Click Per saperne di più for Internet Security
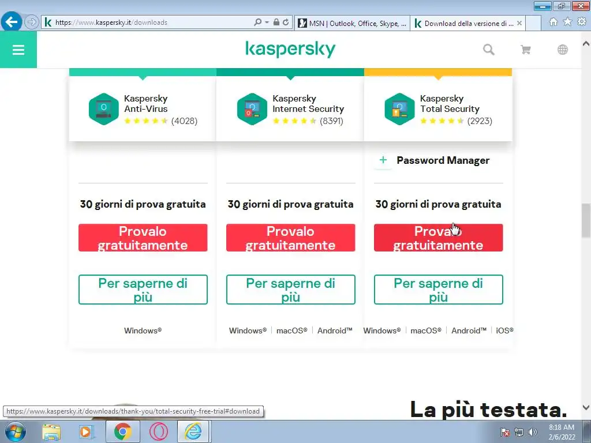This screenshot has width=591, height=443. [x=291, y=290]
